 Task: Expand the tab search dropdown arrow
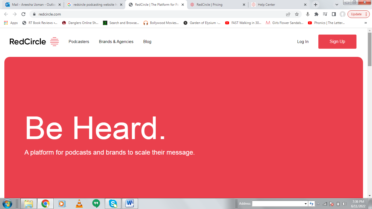tap(337, 5)
